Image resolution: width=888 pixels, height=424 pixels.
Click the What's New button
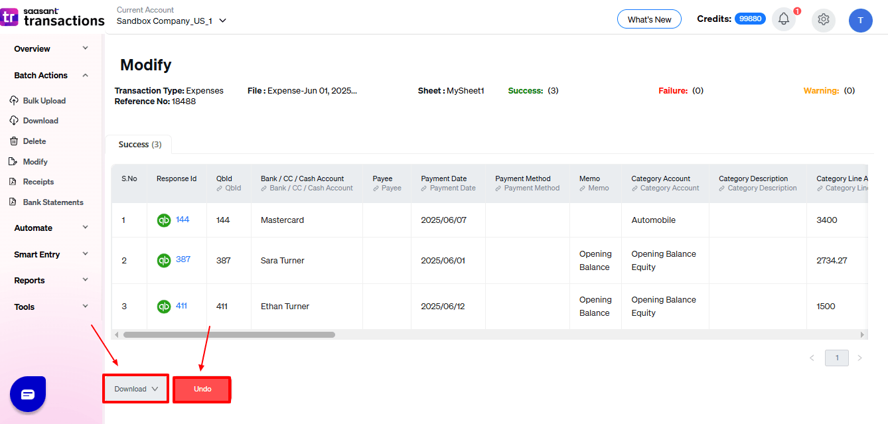(x=649, y=19)
